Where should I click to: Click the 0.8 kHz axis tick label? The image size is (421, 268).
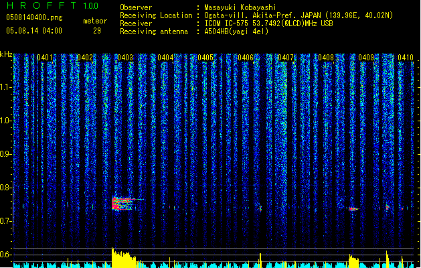[x=6, y=188]
